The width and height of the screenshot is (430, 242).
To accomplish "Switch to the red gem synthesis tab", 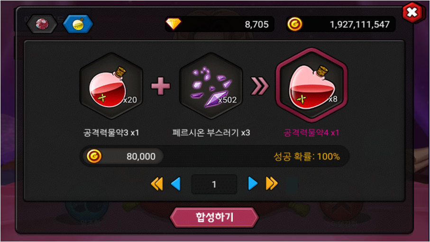I will [42, 24].
